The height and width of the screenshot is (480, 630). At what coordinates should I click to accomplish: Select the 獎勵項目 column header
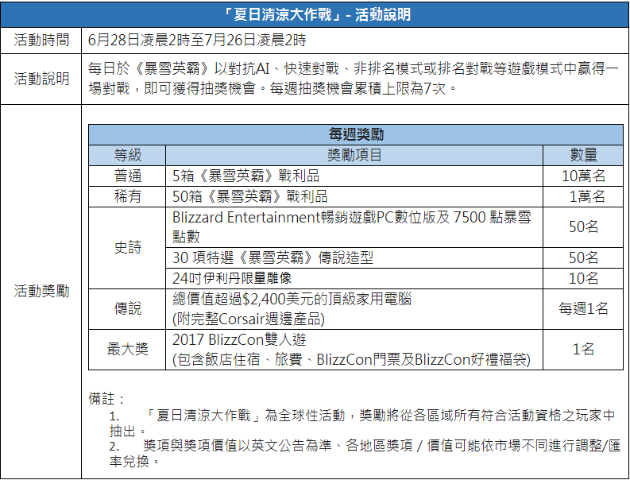pyautogui.click(x=354, y=155)
